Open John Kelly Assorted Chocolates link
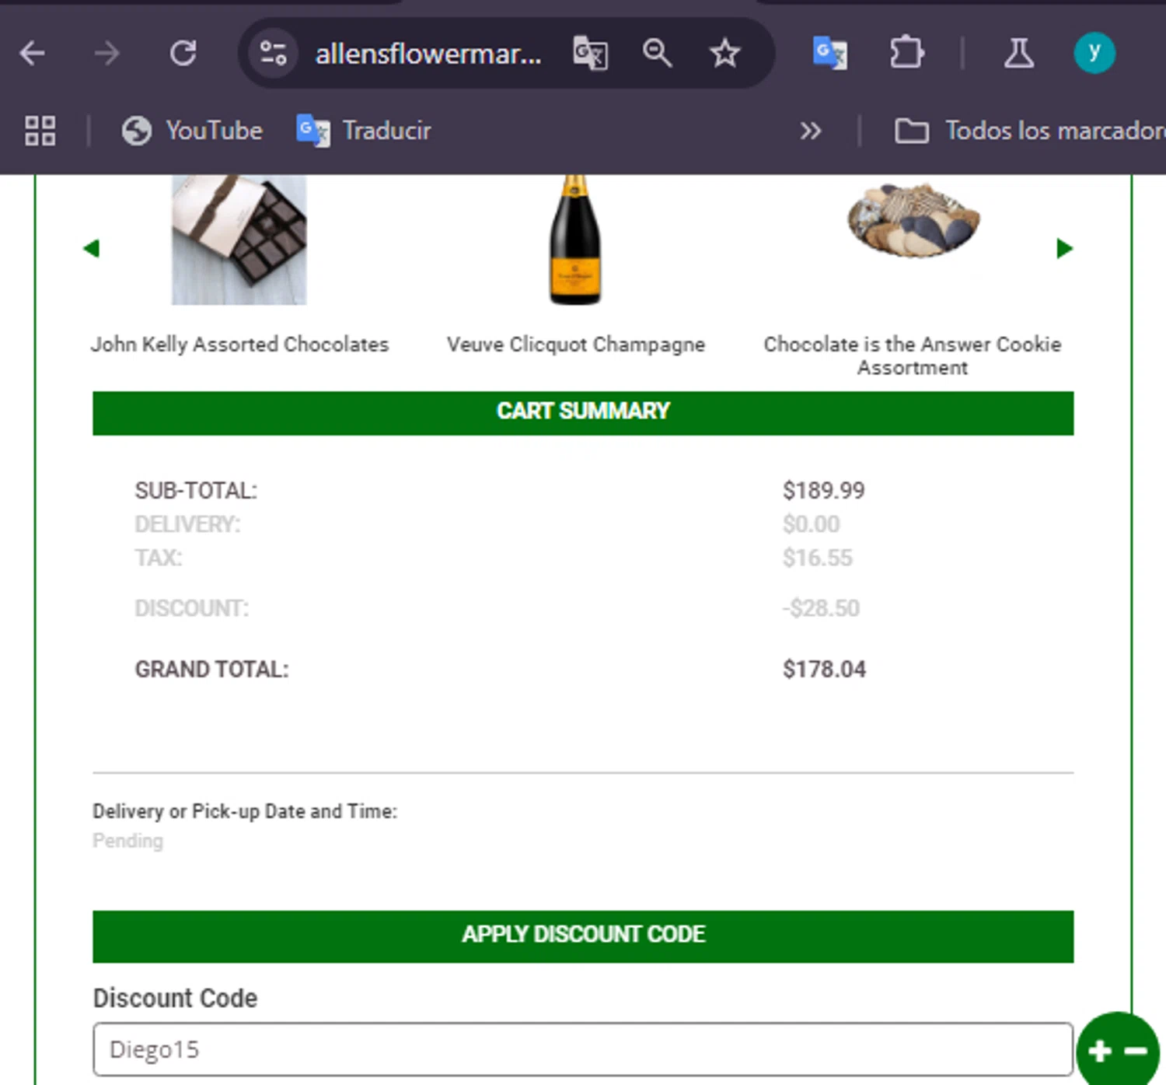Viewport: 1166px width, 1085px height. pyautogui.click(x=239, y=345)
